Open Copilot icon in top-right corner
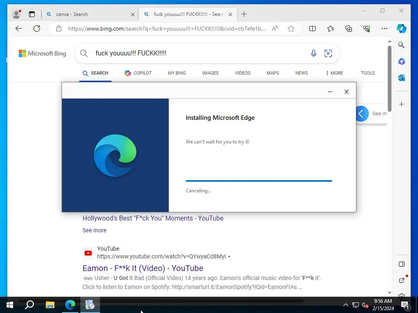This screenshot has height=313, width=418. pyautogui.click(x=402, y=28)
